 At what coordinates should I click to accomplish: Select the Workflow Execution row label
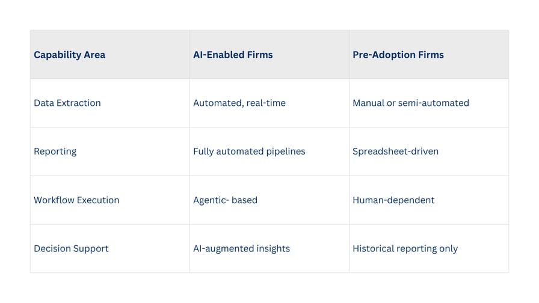(x=110, y=200)
